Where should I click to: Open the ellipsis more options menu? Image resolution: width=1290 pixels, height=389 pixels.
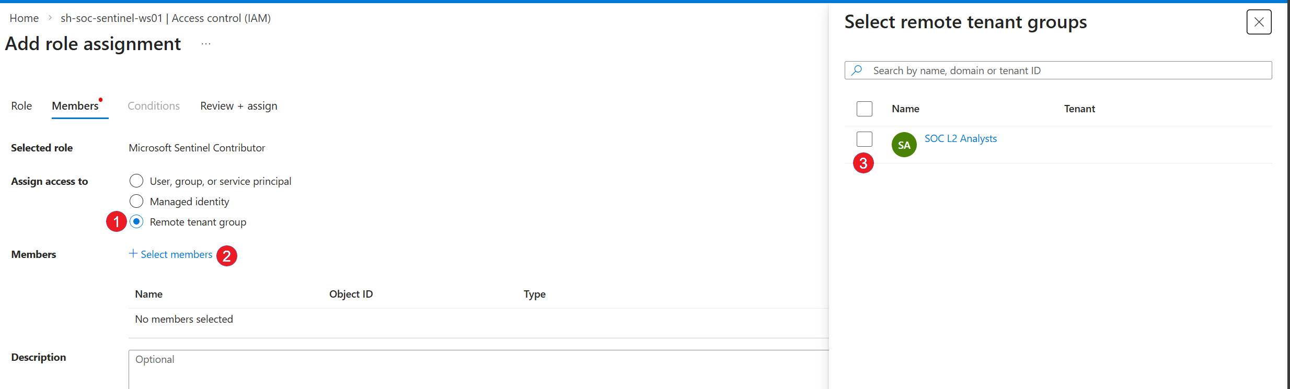pos(206,44)
